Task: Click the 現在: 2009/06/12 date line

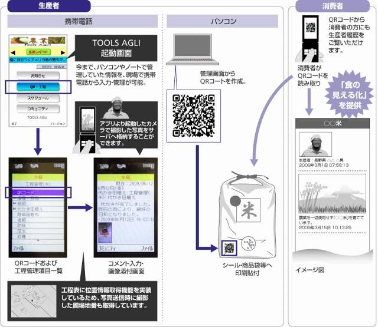Action: (x=134, y=183)
